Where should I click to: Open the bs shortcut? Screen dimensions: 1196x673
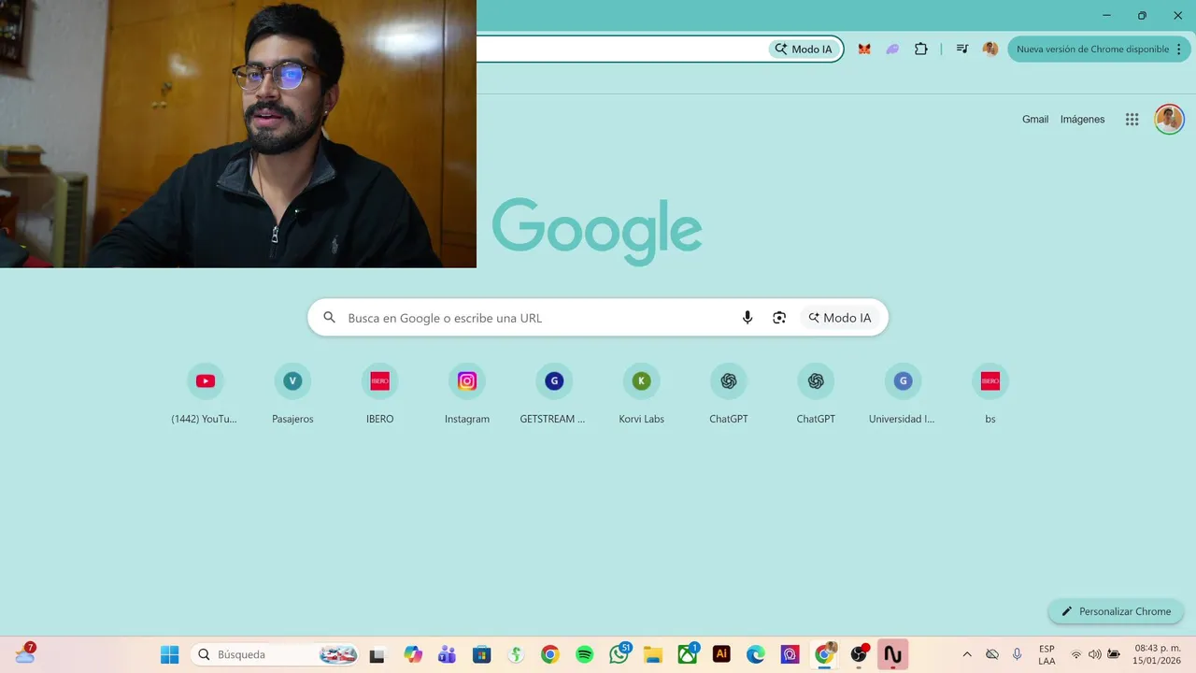coord(990,394)
